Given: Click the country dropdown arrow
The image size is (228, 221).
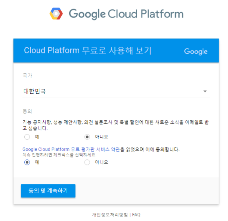Looking at the screenshot, I should point(205,91).
